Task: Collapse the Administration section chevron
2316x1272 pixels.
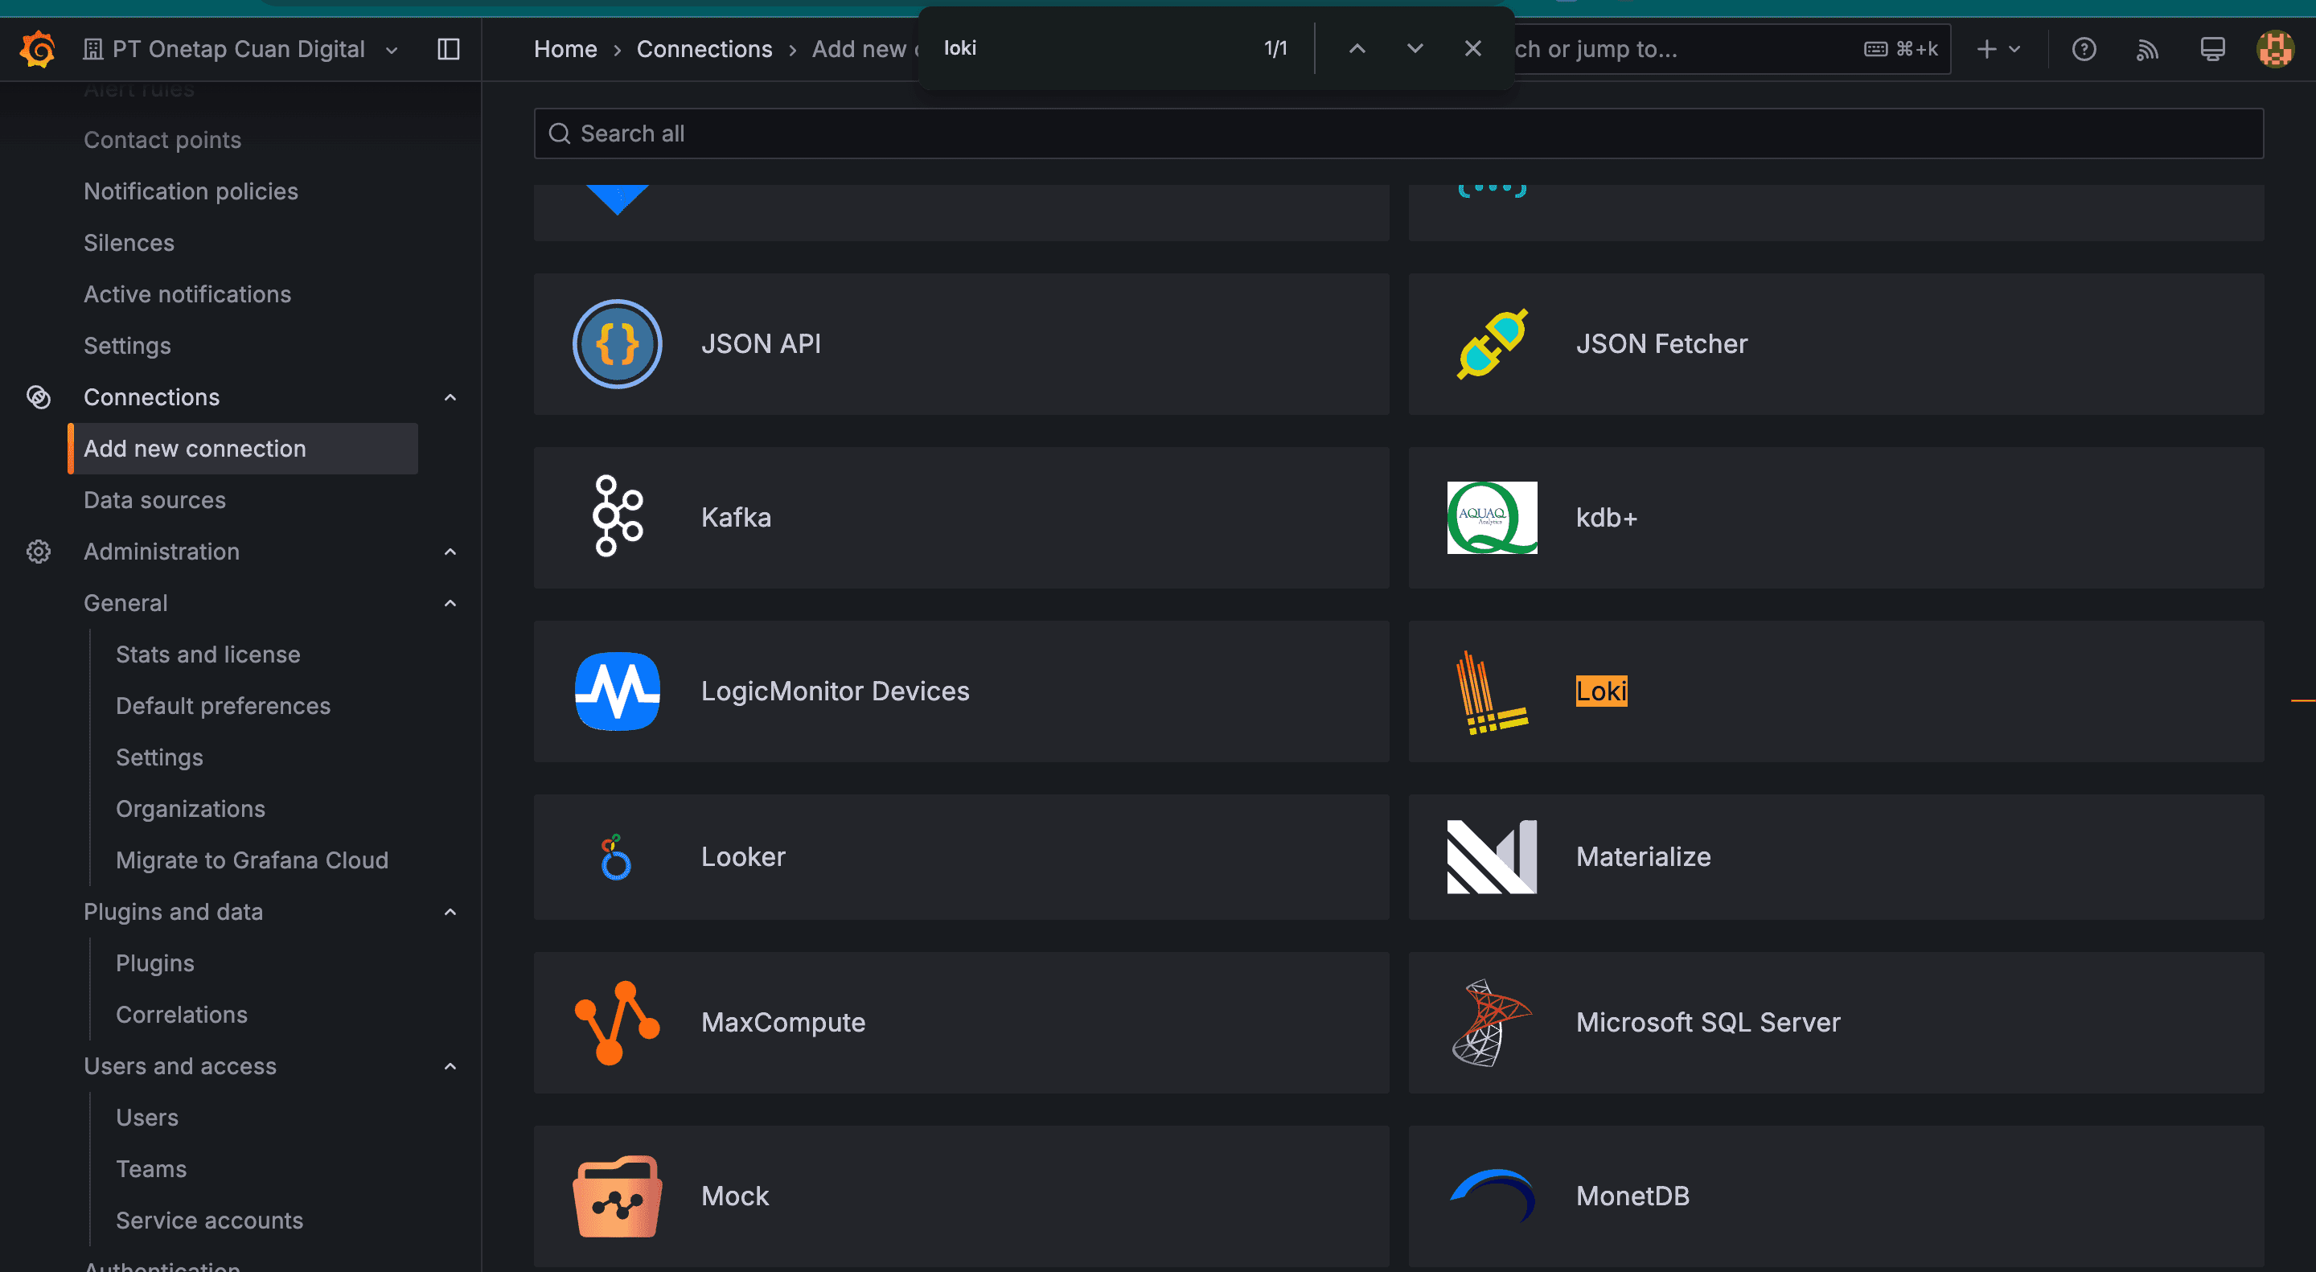Action: (x=450, y=552)
